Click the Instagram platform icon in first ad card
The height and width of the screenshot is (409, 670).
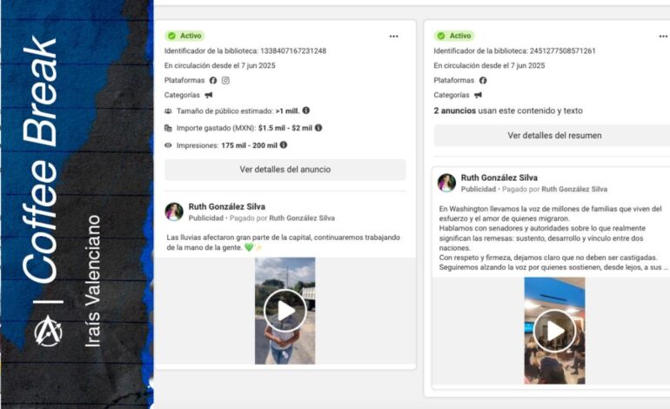(x=225, y=80)
